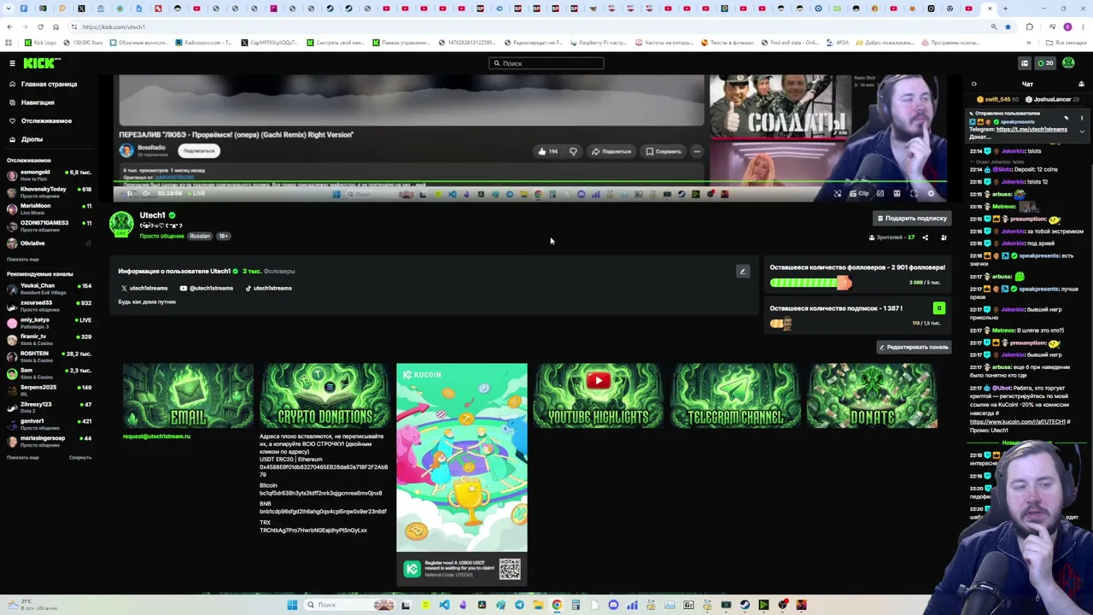The image size is (1093, 615).
Task: Open the EMAIL panel image
Action: (189, 395)
